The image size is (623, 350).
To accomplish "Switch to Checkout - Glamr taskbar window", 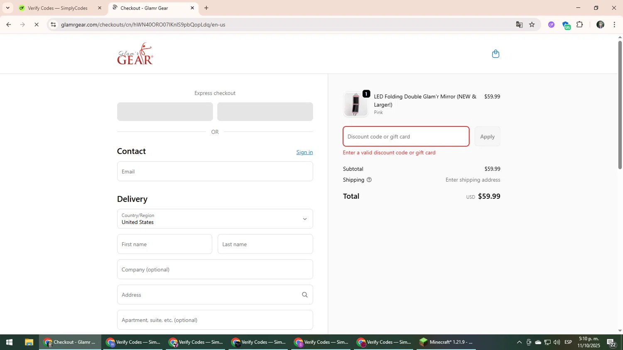I will pos(70,342).
